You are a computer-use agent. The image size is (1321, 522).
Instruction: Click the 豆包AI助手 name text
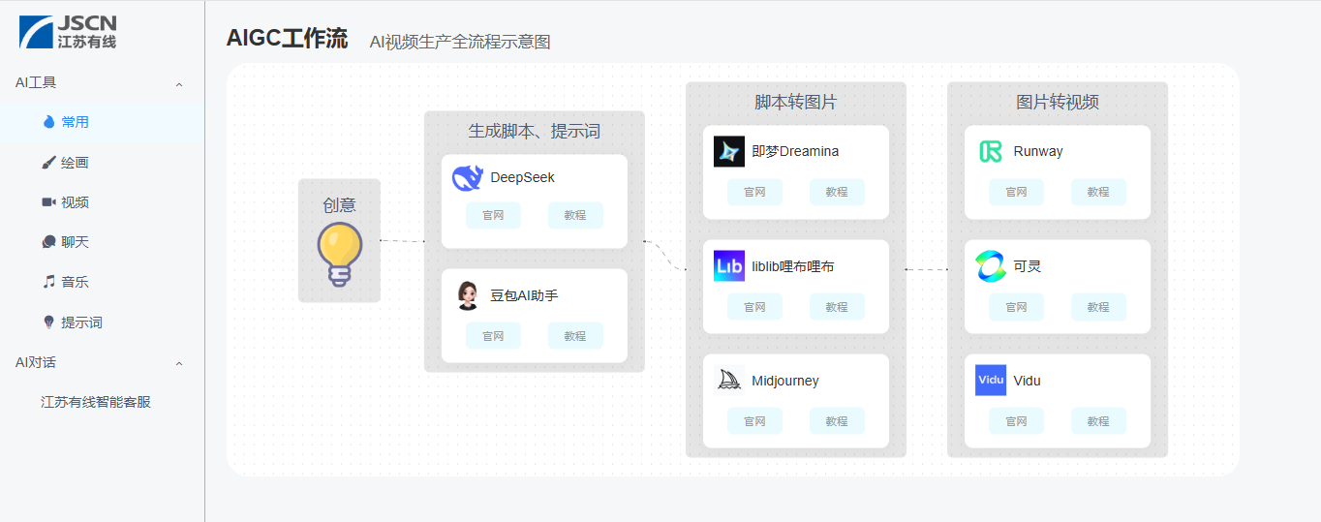[524, 295]
